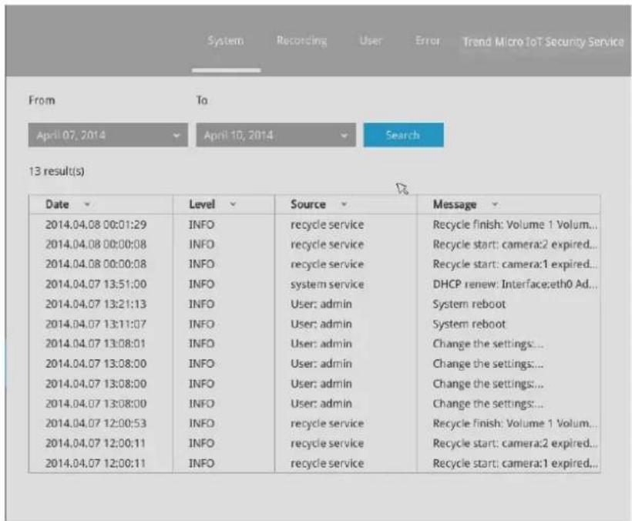This screenshot has height=521, width=632.
Task: Open the From date dropdown April 07, 2014
Action: click(x=108, y=135)
